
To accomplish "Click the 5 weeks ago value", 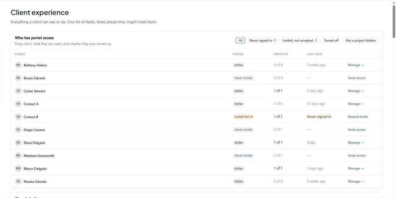I will click(316, 65).
